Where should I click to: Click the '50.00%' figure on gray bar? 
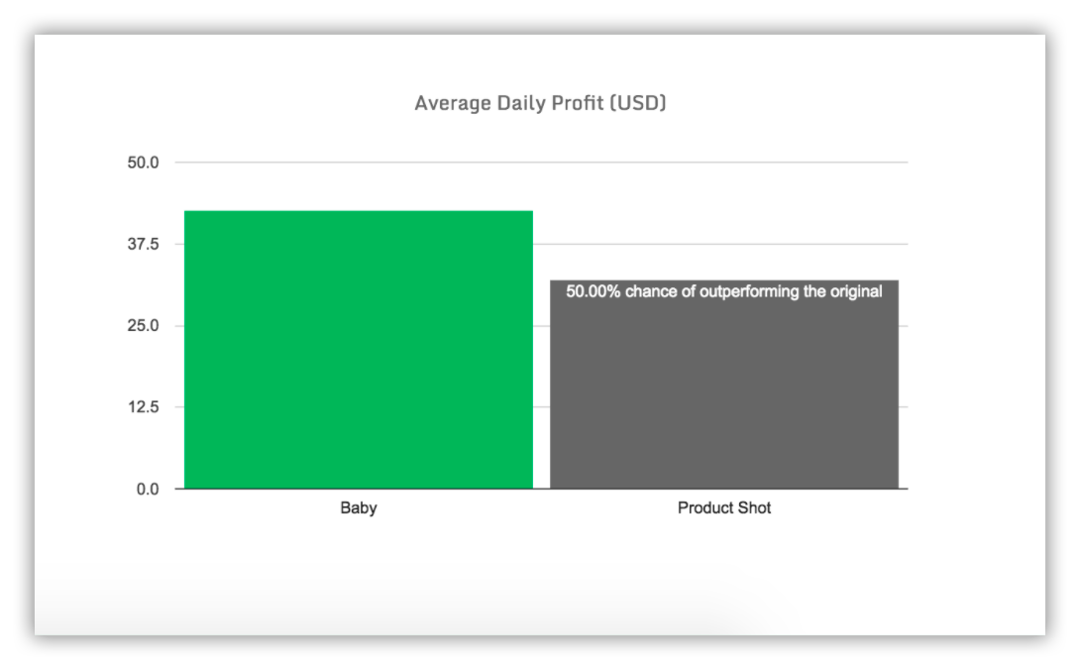click(x=594, y=291)
